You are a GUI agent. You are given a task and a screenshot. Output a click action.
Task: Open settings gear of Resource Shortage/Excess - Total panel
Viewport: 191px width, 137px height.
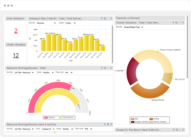(x=111, y=68)
